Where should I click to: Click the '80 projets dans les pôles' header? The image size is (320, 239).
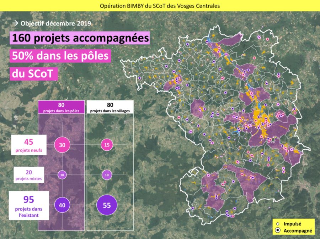61,107
